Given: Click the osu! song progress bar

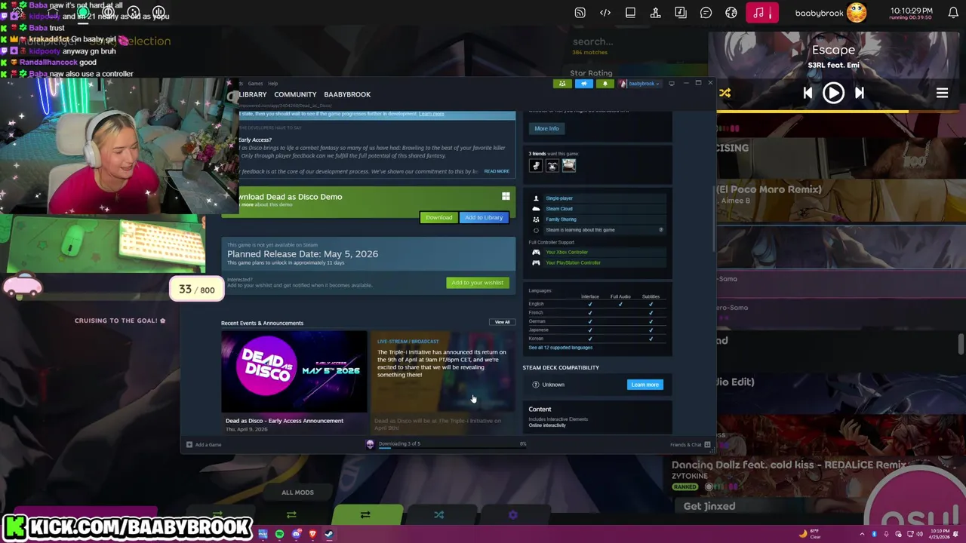Looking at the screenshot, I should 838,112.
